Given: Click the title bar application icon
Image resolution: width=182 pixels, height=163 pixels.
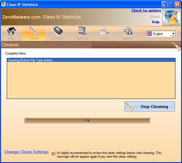Looking at the screenshot, I should 4,4.
